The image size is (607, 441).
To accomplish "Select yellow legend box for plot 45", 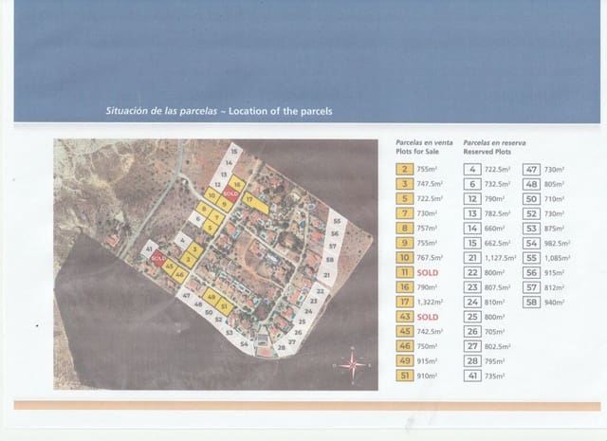I will point(405,331).
